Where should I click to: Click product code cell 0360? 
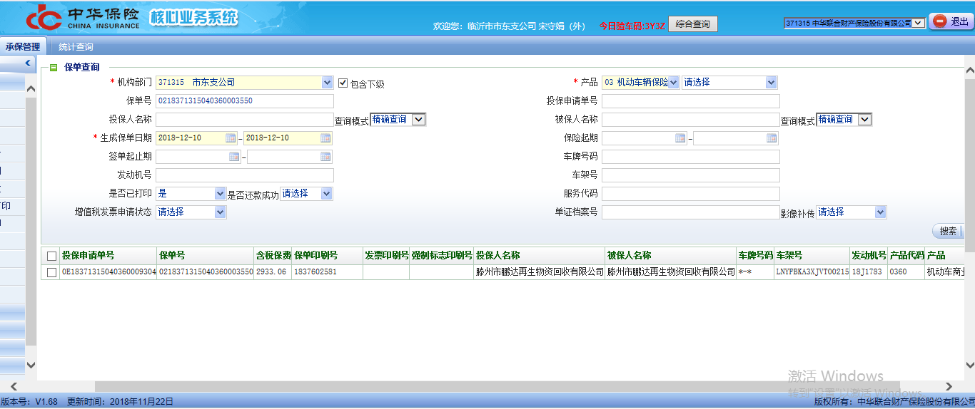pyautogui.click(x=906, y=272)
